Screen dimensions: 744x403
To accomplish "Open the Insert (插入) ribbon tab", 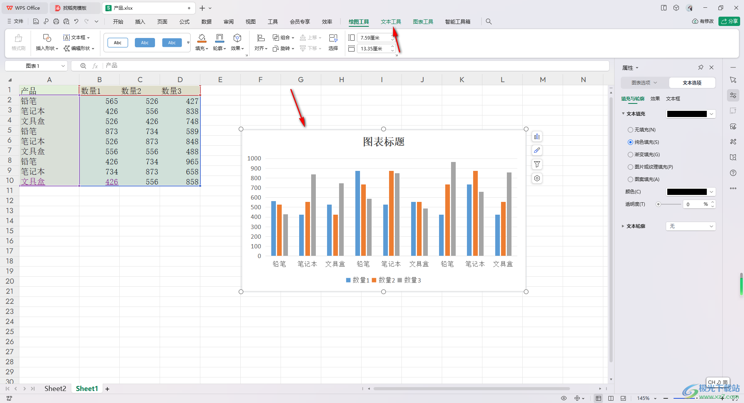I will (140, 22).
